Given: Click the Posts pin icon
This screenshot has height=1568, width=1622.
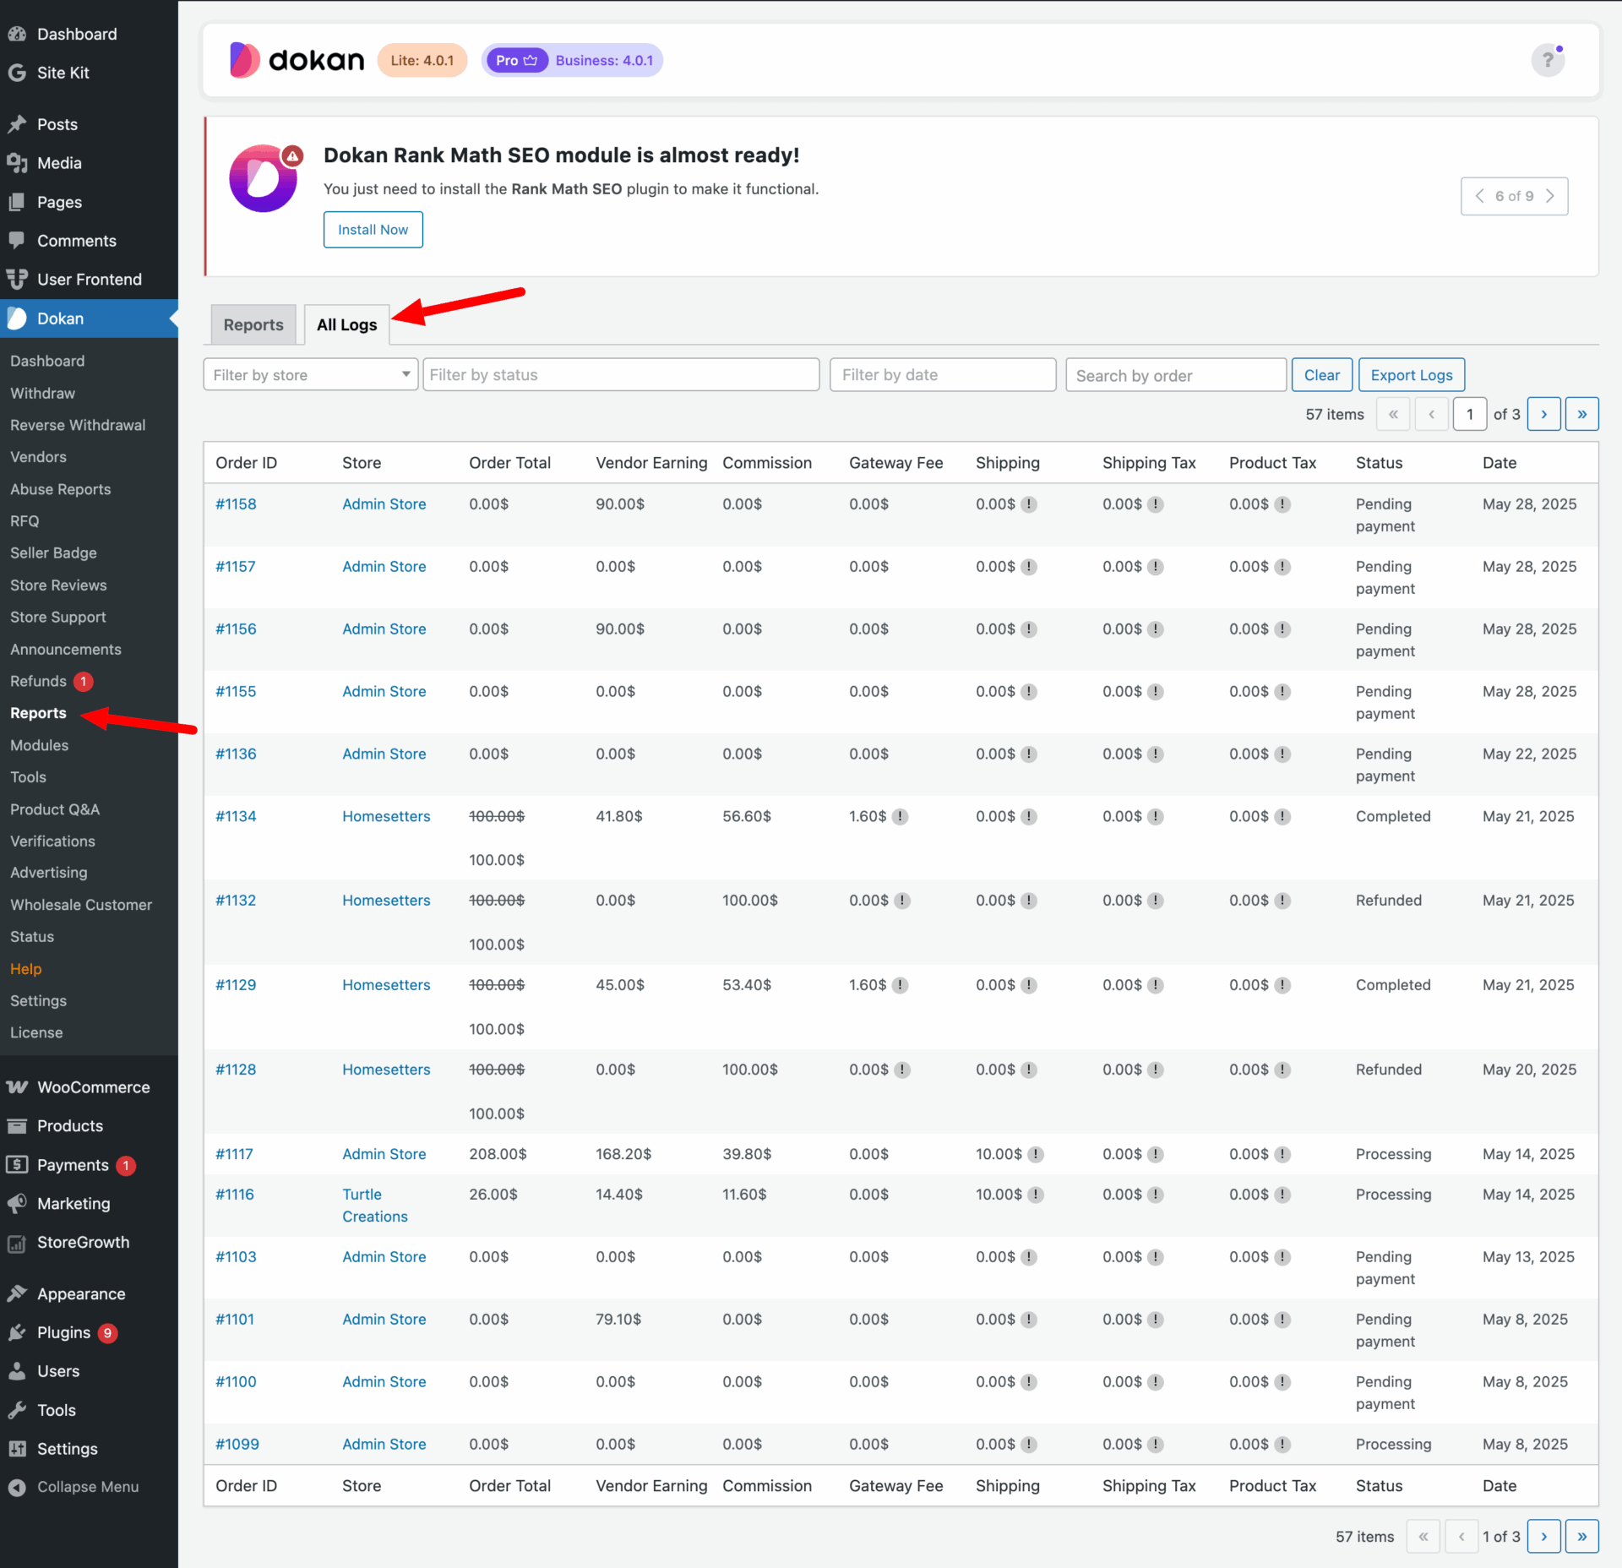Looking at the screenshot, I should [17, 124].
